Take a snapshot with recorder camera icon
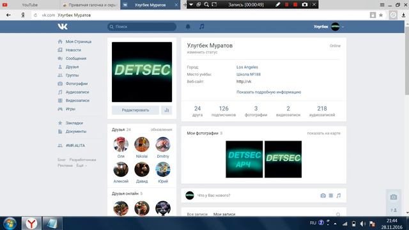 tap(304, 4)
